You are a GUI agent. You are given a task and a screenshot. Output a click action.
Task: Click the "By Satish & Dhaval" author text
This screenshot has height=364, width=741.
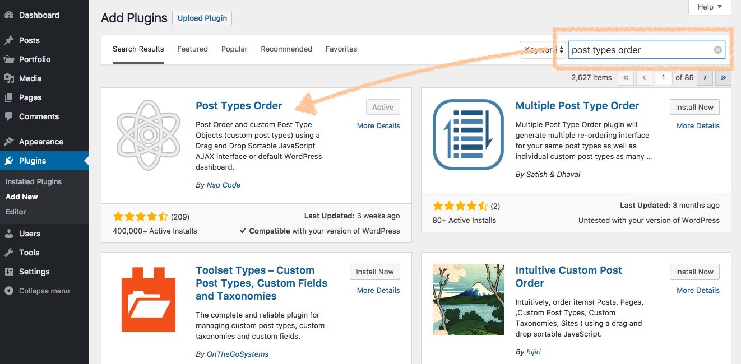click(x=548, y=174)
